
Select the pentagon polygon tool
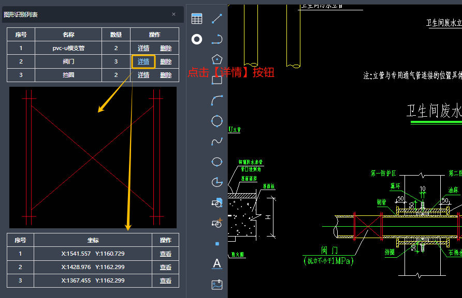click(217, 59)
